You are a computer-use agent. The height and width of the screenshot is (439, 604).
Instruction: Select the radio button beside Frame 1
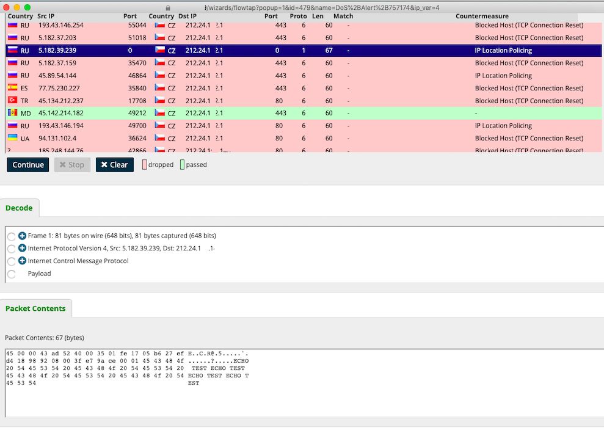pyautogui.click(x=12, y=236)
